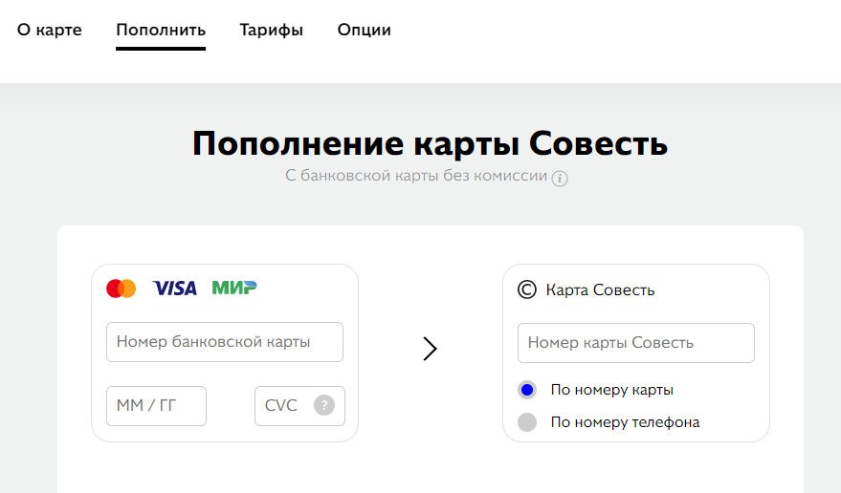Click the Карта Совесть label

pos(600,289)
